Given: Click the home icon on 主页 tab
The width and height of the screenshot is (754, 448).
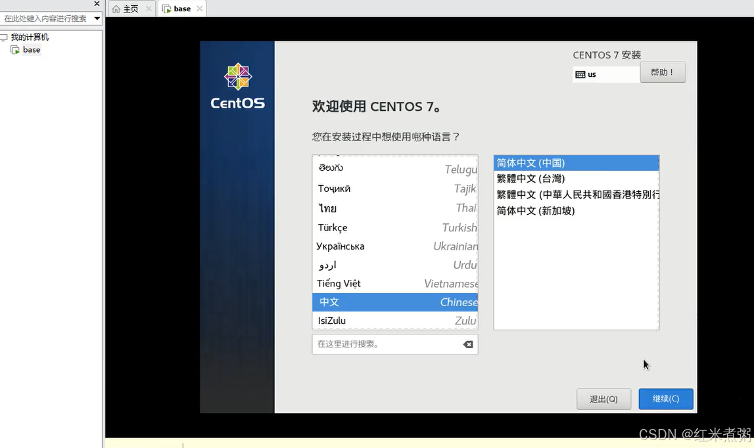Looking at the screenshot, I should point(116,9).
